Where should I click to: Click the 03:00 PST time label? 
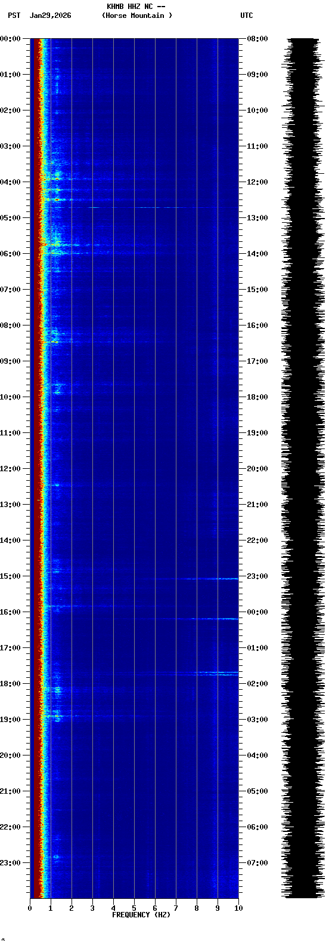[x=10, y=146]
